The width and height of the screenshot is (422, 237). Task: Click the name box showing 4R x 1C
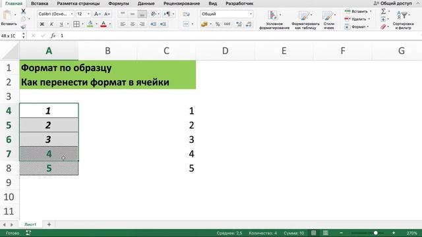click(x=11, y=36)
